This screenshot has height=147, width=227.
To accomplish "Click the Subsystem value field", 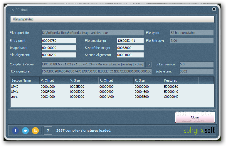I will pyautogui.click(x=196, y=71).
